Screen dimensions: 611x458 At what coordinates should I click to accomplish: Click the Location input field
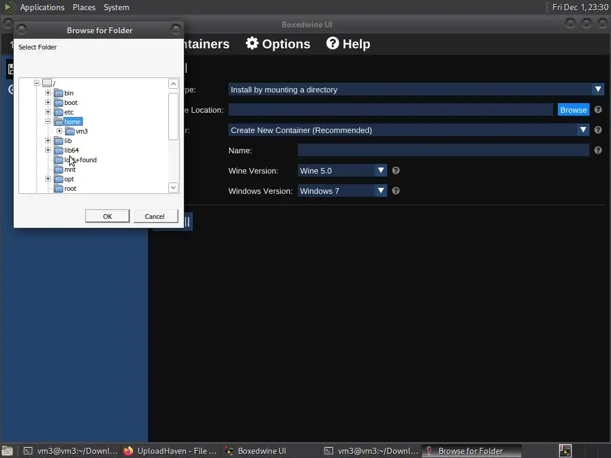390,110
